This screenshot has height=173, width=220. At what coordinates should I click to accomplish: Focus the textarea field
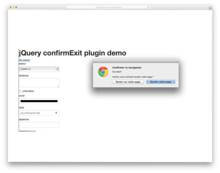[39, 83]
